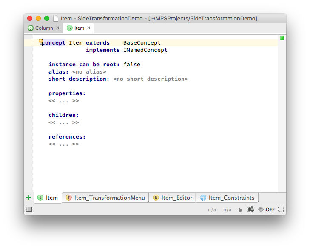Click the '<no alias>' field
This screenshot has width=310, height=249.
[x=89, y=72]
